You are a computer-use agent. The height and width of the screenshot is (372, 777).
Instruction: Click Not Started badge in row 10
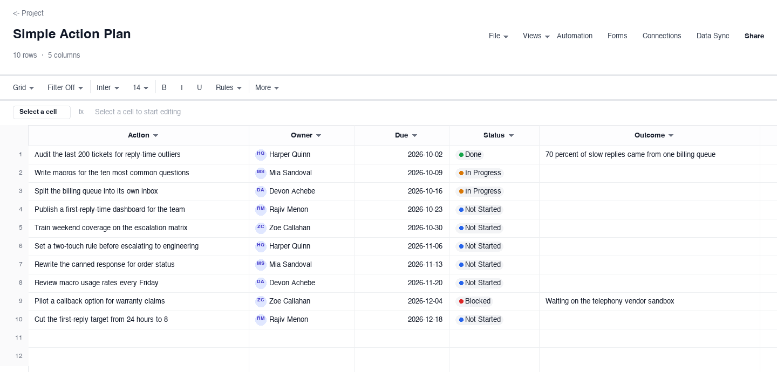coord(480,320)
